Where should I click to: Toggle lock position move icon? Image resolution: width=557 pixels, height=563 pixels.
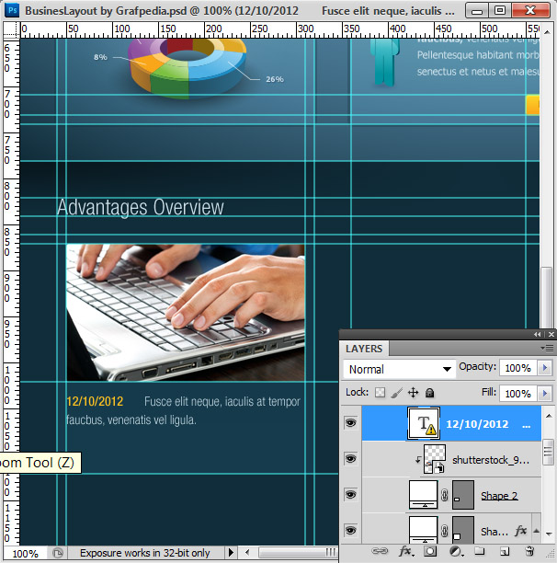414,393
